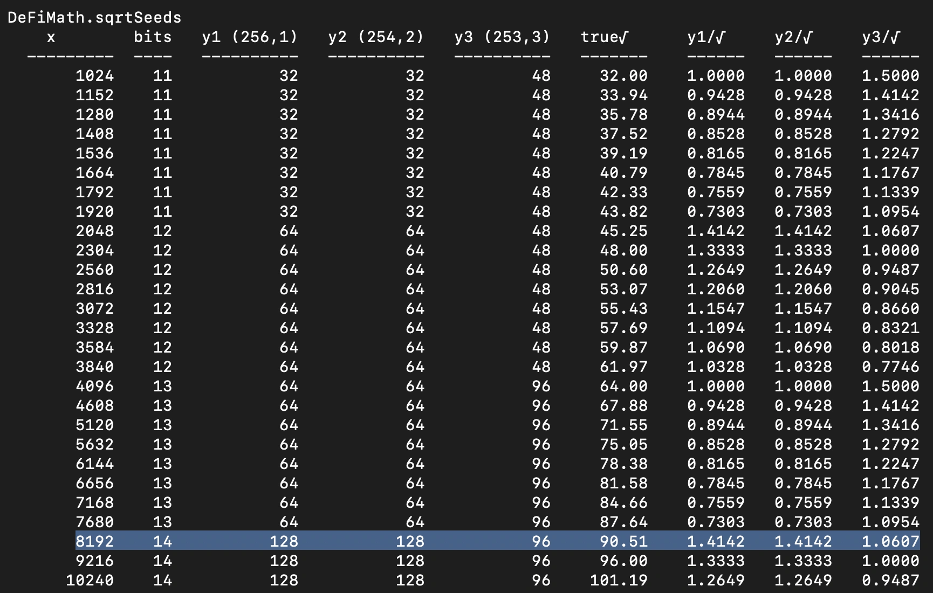933x593 pixels.
Task: Click the 'y3/√' column header
Action: tap(881, 37)
